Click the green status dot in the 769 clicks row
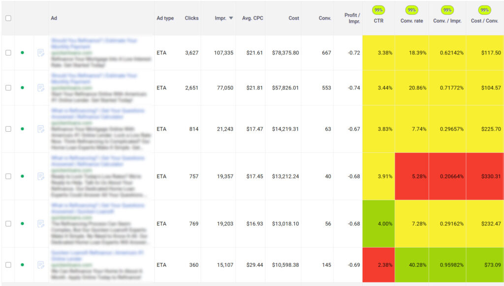Image resolution: width=504 pixels, height=286 pixels. [x=22, y=224]
